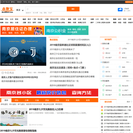Click the 今日关注 section icon

tap(3, 73)
